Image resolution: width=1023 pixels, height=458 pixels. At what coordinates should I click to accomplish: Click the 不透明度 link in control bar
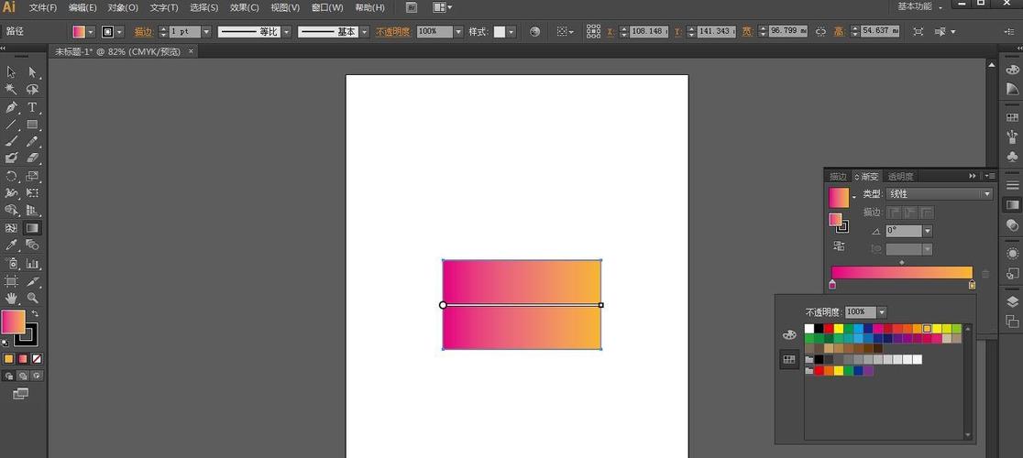pyautogui.click(x=392, y=31)
